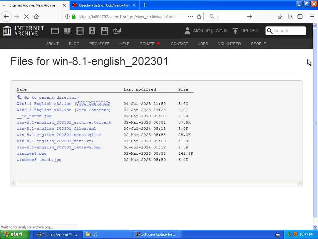Click the SIGN UP link
The image size is (318, 239).
tap(201, 31)
